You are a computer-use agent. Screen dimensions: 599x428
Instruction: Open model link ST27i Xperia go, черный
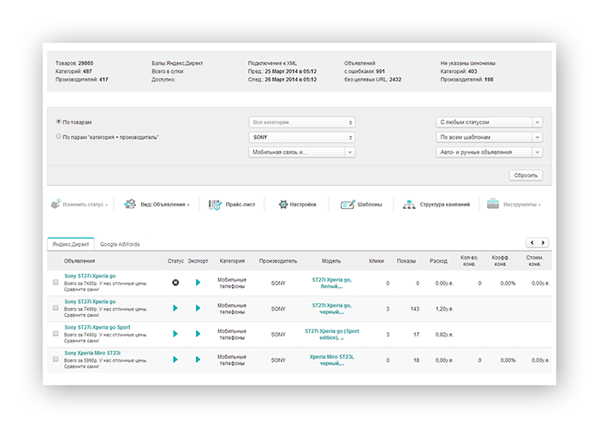coord(332,309)
